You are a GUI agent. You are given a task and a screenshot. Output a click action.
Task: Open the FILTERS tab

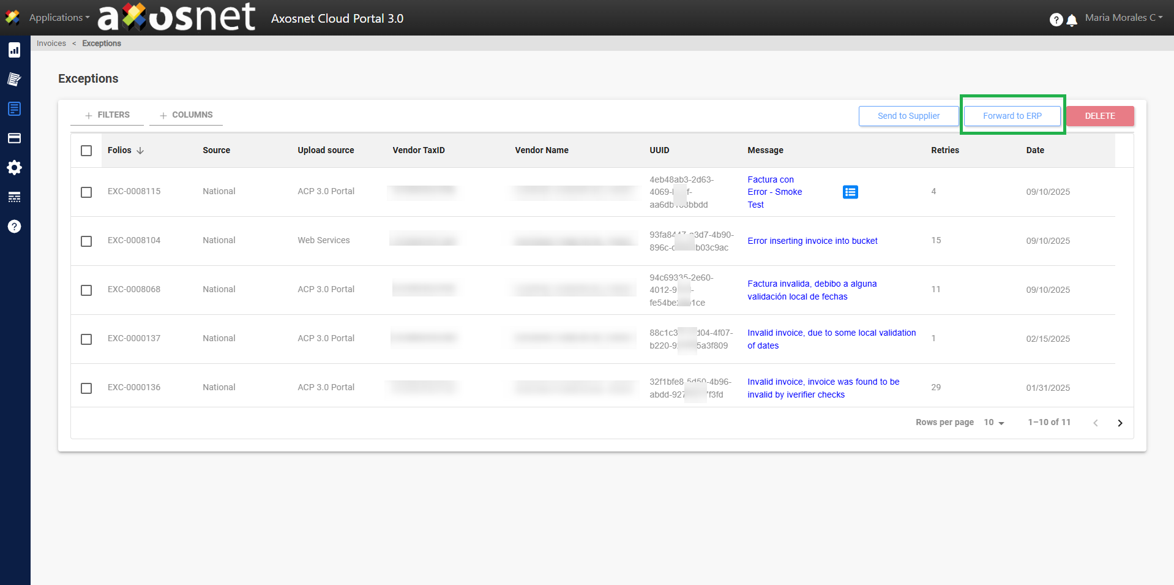[107, 115]
